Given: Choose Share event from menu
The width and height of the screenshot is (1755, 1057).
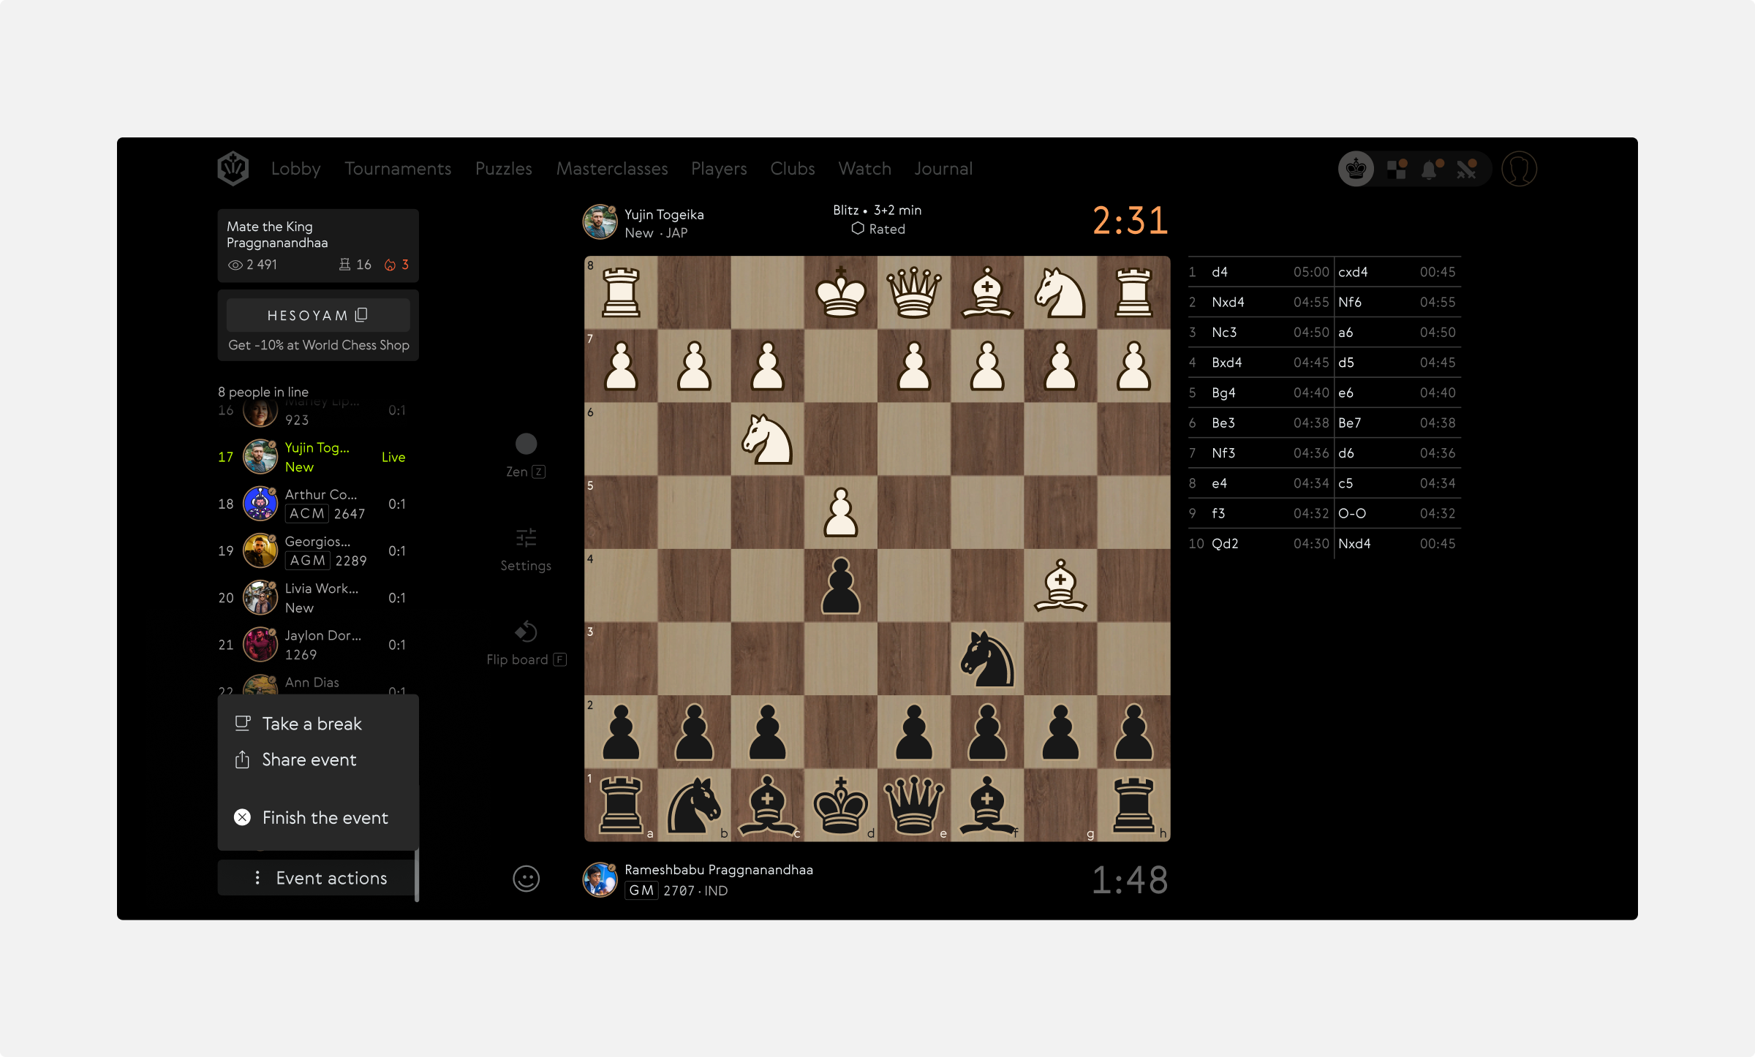Looking at the screenshot, I should 309,759.
